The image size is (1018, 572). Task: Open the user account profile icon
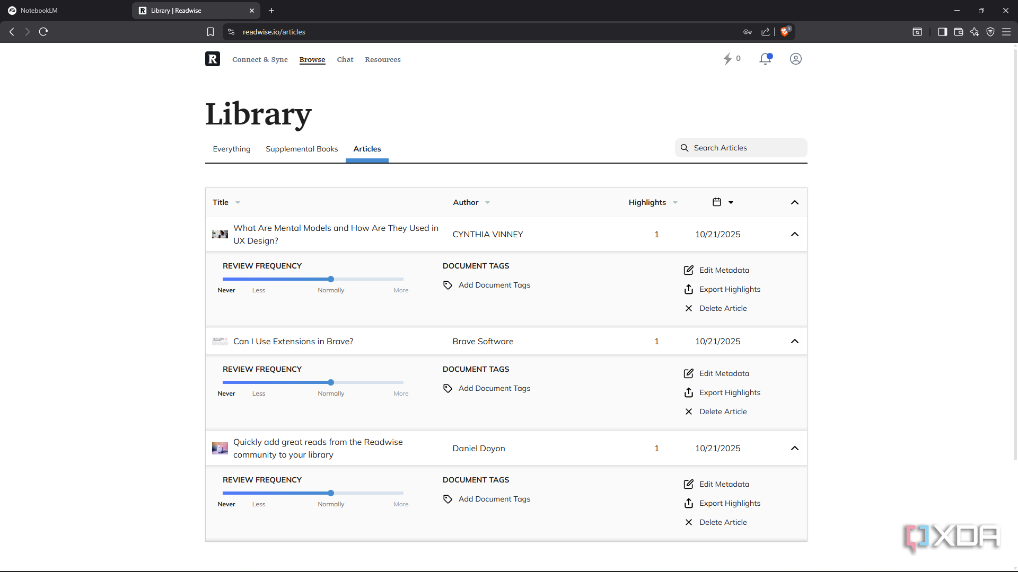tap(796, 59)
